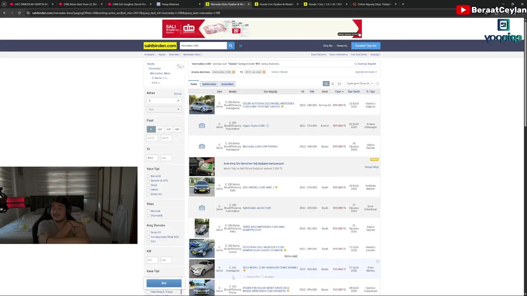Screen dimensions: 527x296
Task: Sort by the İlan Tarihi column header
Action: click(x=354, y=92)
